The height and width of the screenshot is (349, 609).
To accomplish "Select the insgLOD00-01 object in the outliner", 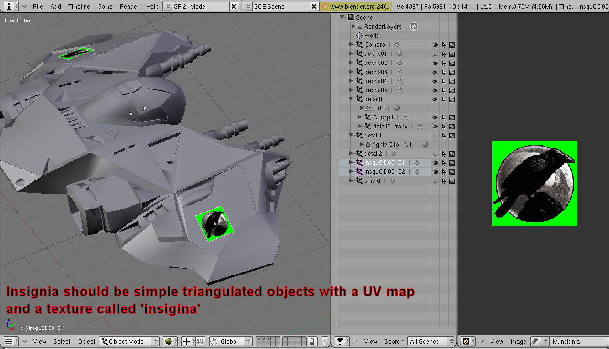I will pos(384,163).
